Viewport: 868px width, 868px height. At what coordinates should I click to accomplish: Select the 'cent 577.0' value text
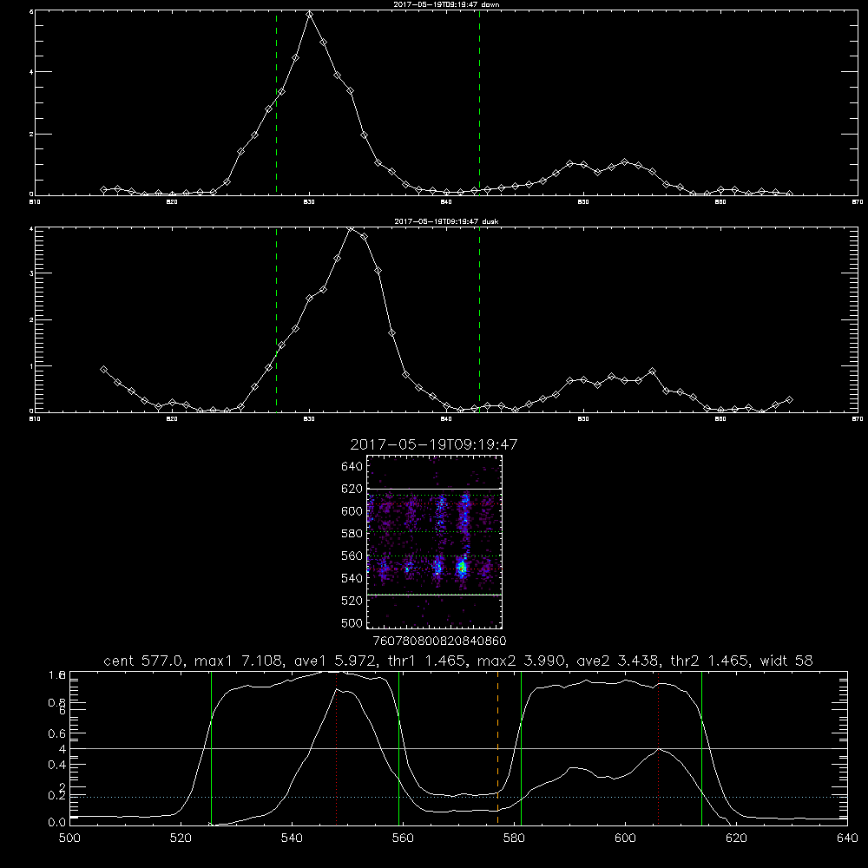(x=144, y=661)
